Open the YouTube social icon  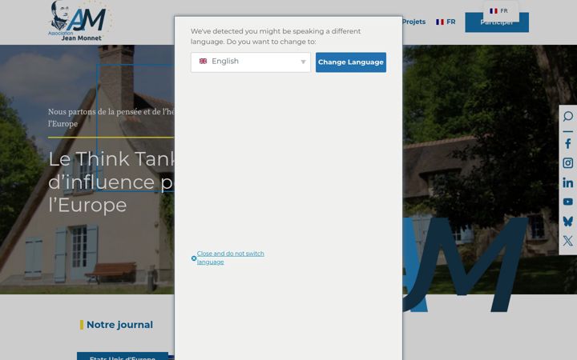click(x=568, y=202)
